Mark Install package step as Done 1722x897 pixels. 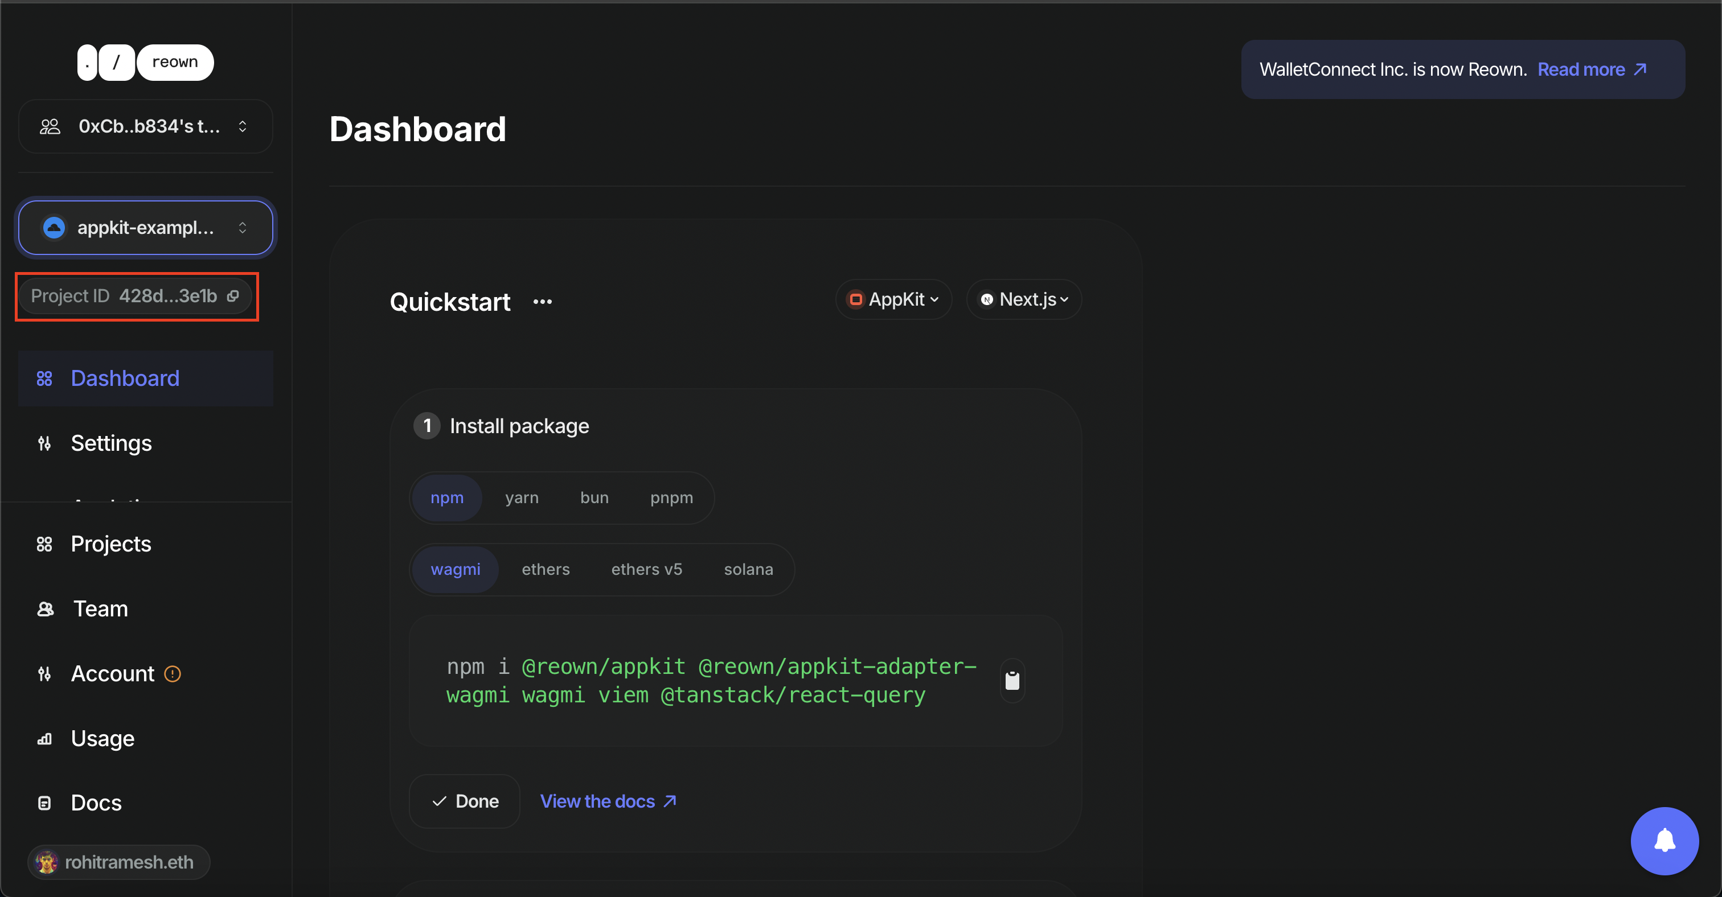(x=465, y=801)
